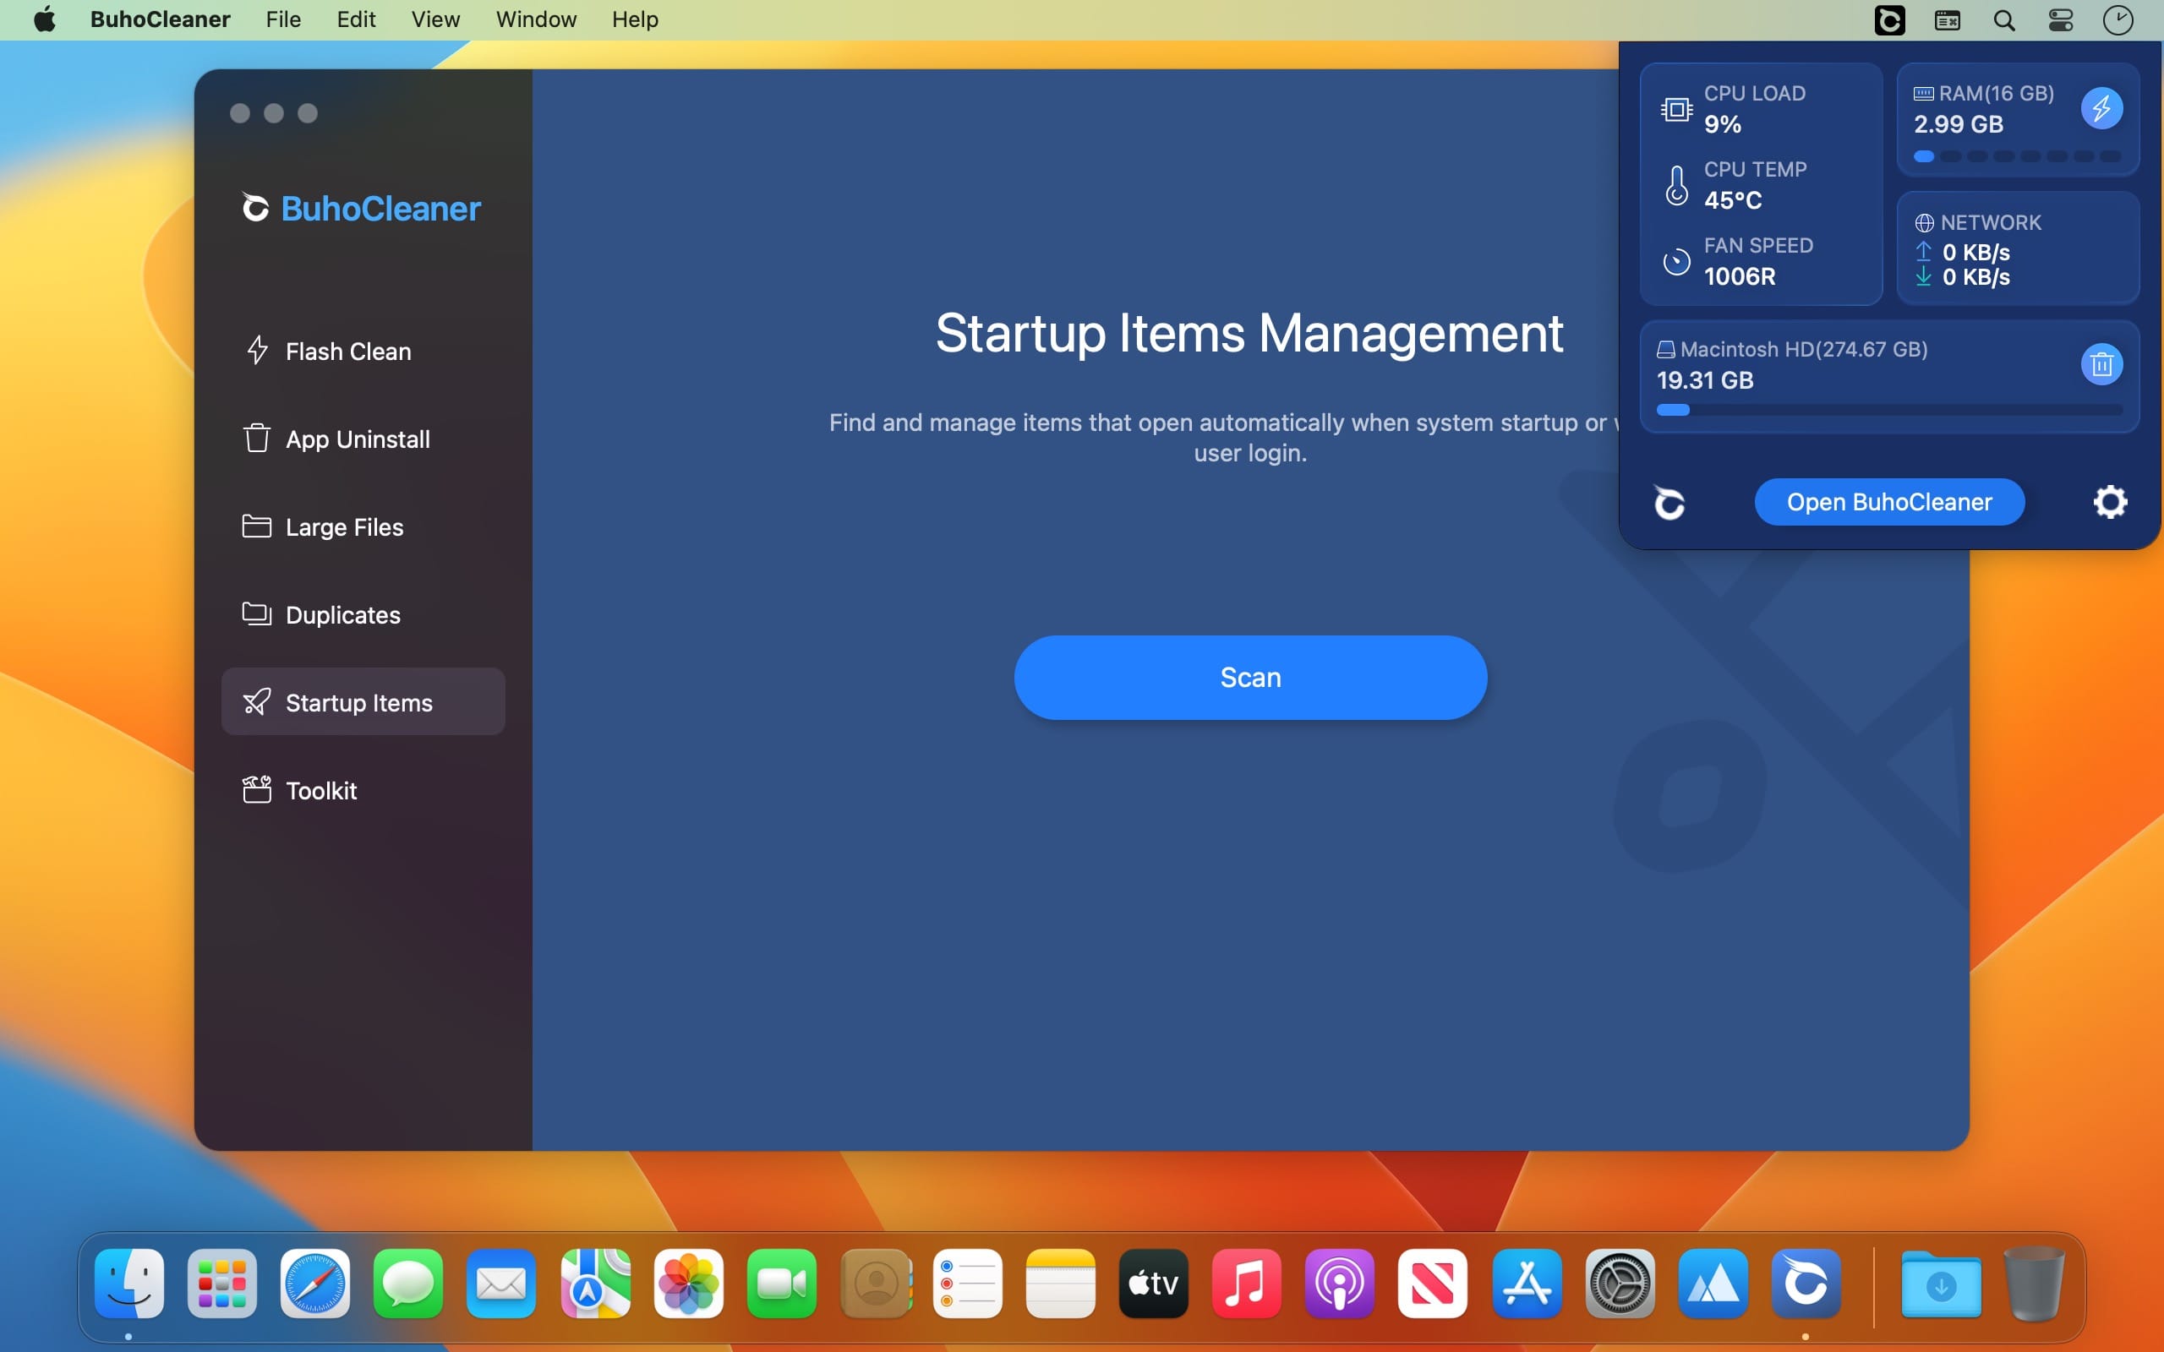Open BuhoCleaner from the Dock

(1805, 1284)
